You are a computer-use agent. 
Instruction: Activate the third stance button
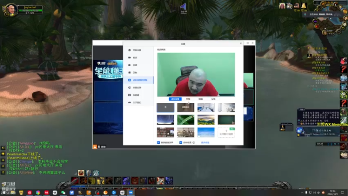pyautogui.click(x=96, y=172)
